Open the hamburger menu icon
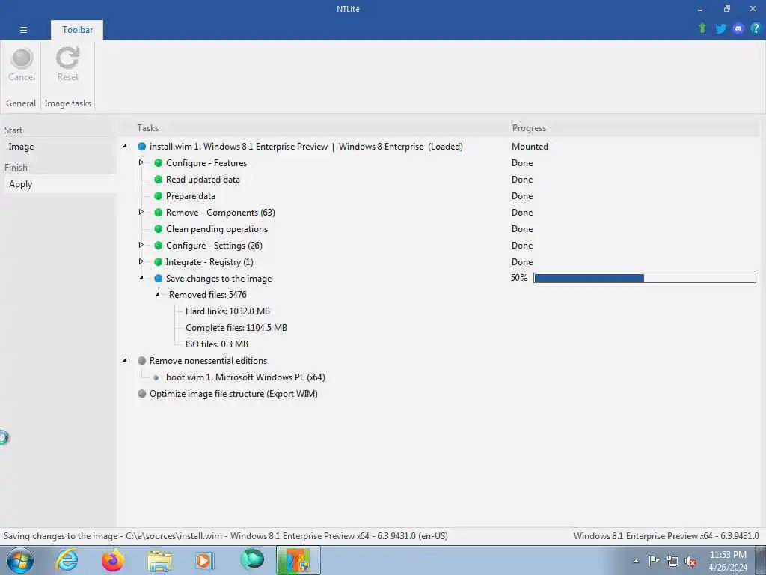 pyautogui.click(x=23, y=30)
